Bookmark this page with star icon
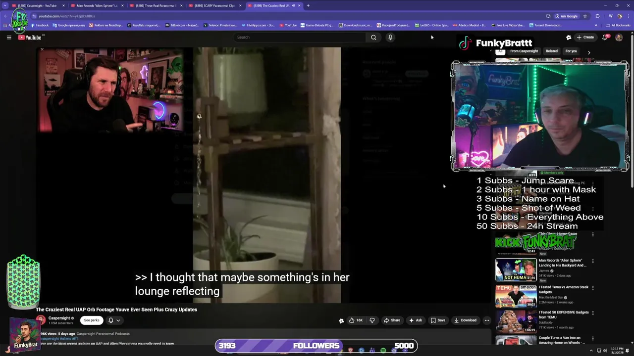This screenshot has height=356, width=634. tap(585, 16)
